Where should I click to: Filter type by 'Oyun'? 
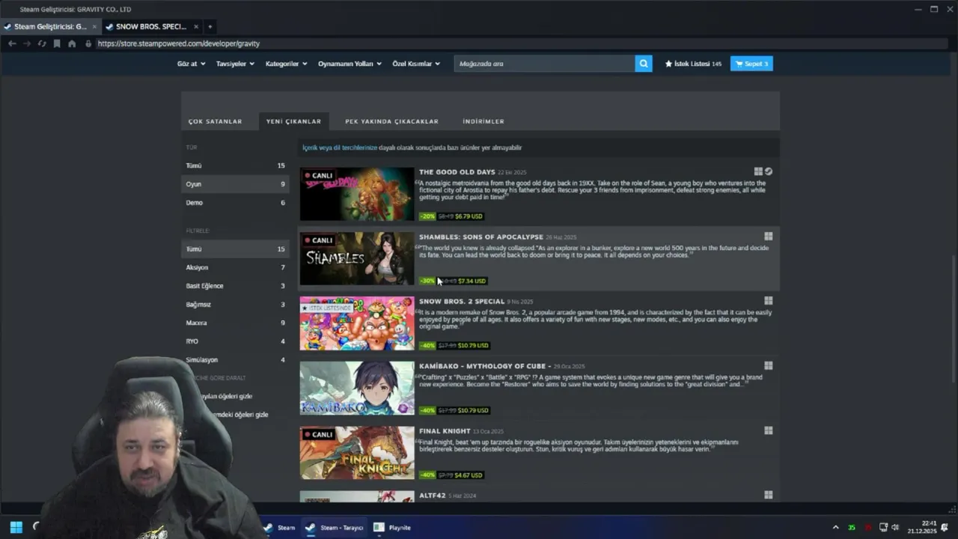click(235, 184)
